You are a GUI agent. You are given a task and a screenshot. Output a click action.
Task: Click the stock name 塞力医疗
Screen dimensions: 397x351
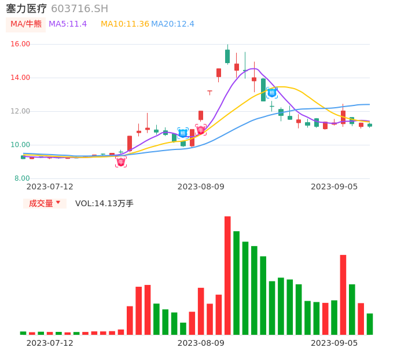27,9
